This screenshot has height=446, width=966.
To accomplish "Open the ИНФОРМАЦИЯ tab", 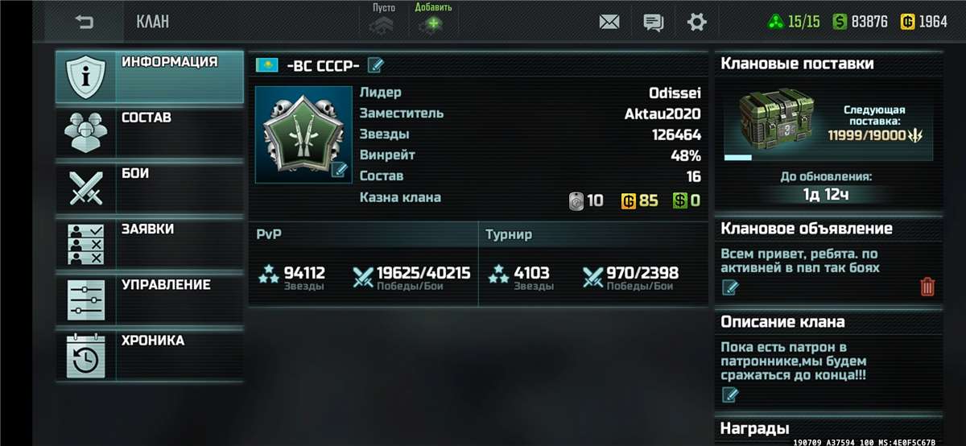I will [x=150, y=77].
